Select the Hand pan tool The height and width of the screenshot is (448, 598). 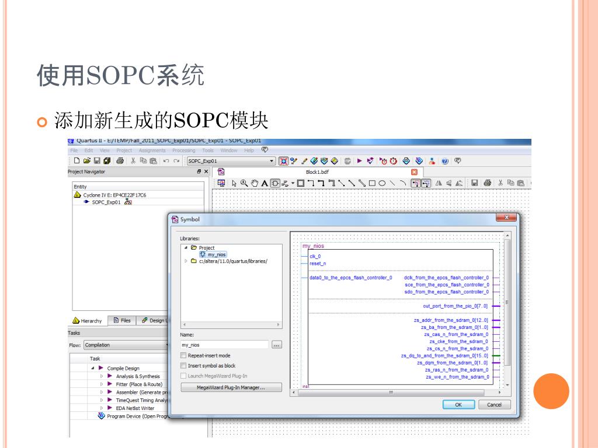tap(255, 183)
